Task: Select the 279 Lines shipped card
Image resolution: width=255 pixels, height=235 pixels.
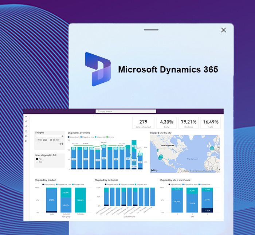Action: pos(143,123)
